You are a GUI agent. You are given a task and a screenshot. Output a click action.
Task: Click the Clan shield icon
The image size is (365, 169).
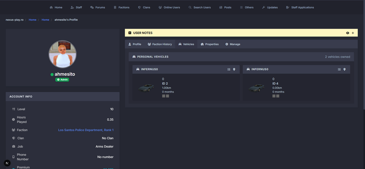point(14,138)
